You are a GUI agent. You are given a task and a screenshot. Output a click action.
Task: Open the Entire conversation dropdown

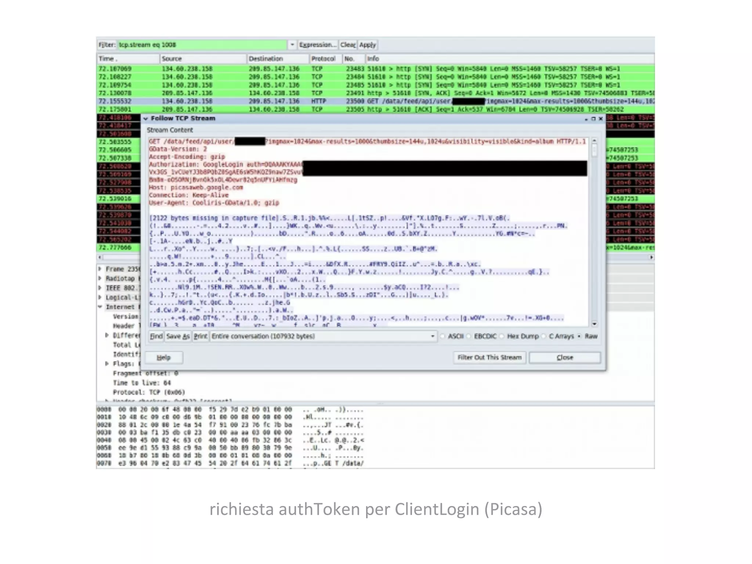pos(323,336)
